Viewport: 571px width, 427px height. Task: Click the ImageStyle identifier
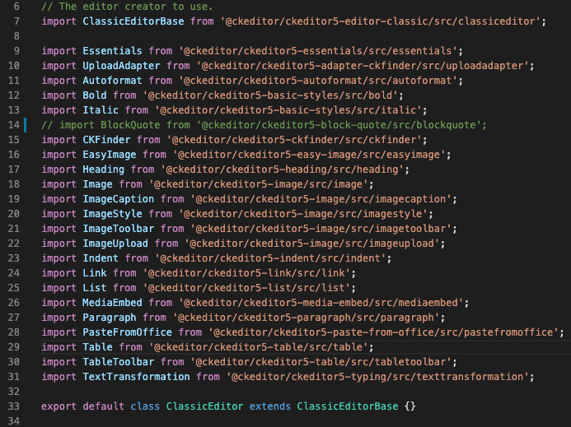[x=112, y=214]
